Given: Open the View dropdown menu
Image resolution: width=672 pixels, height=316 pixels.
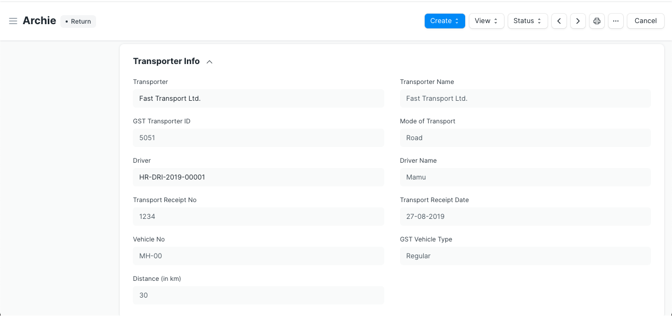Looking at the screenshot, I should pyautogui.click(x=486, y=21).
